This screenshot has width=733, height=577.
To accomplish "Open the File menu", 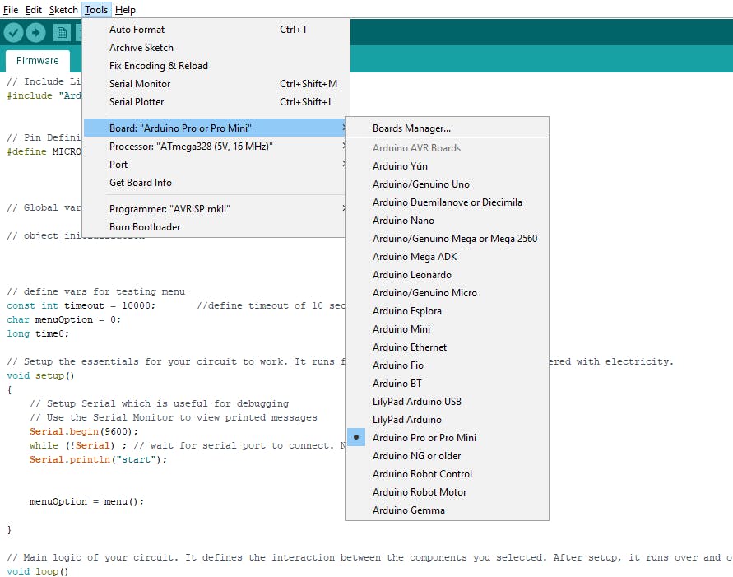I will point(11,10).
